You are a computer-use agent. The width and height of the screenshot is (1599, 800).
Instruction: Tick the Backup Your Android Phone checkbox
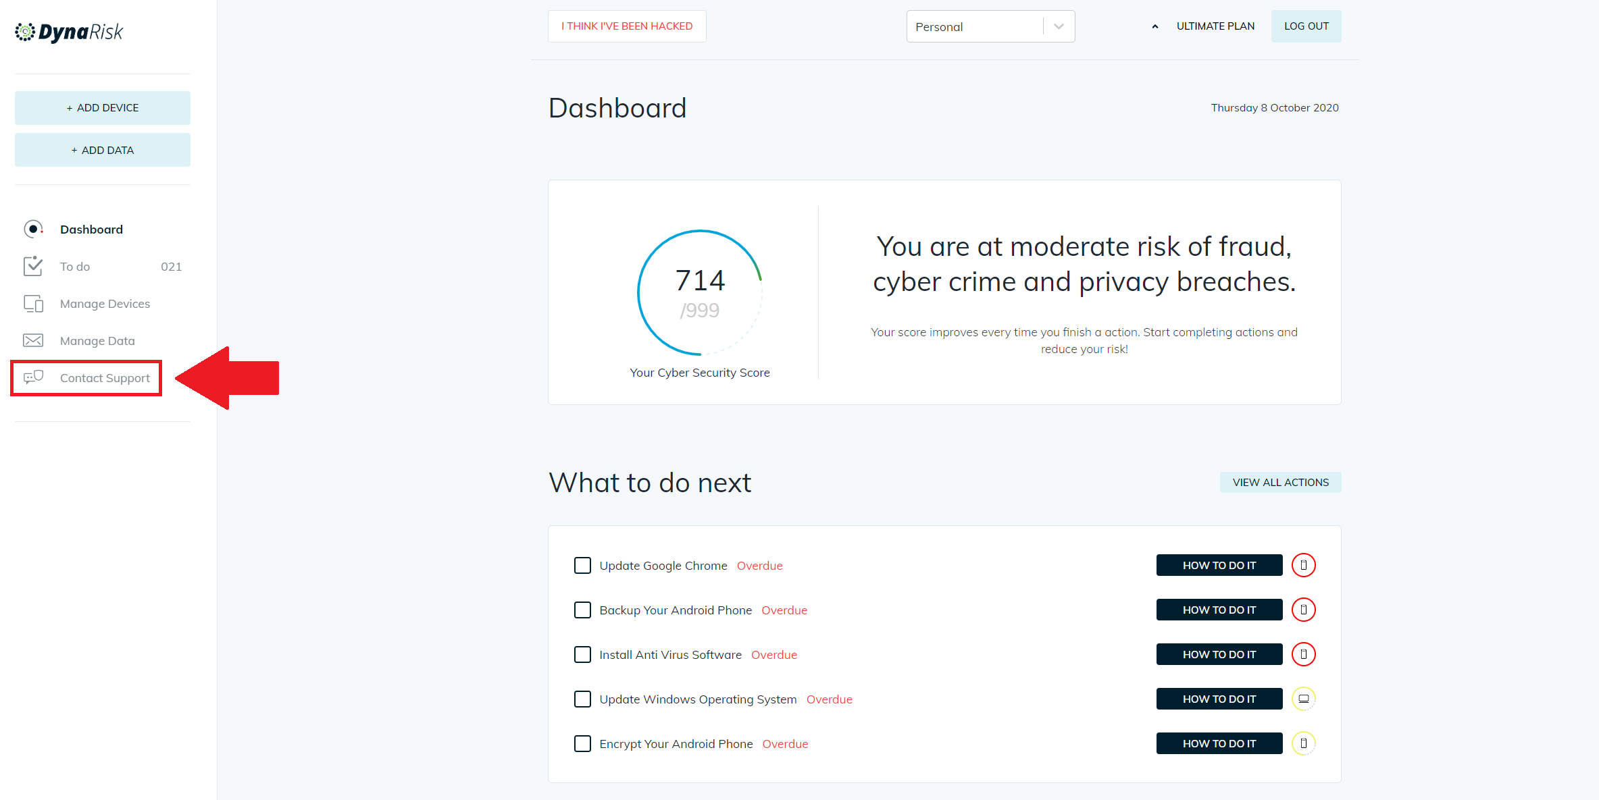(582, 610)
